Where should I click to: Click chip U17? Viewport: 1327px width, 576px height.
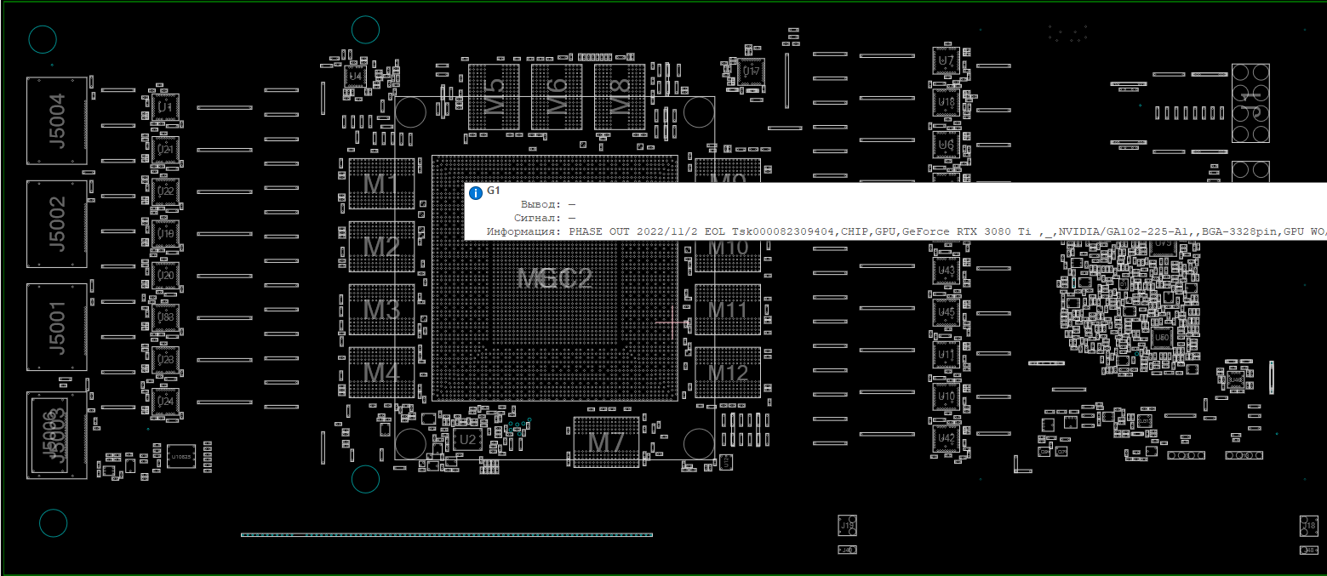[751, 71]
